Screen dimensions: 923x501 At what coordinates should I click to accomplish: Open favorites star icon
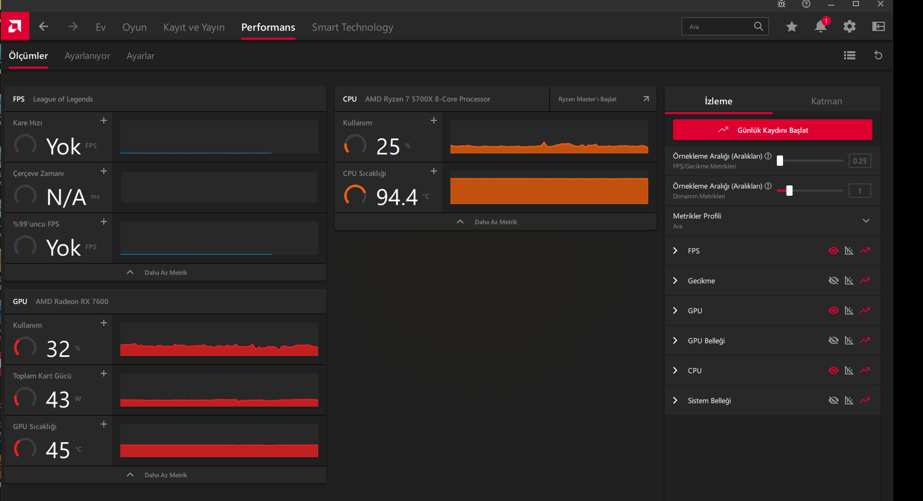tap(792, 26)
